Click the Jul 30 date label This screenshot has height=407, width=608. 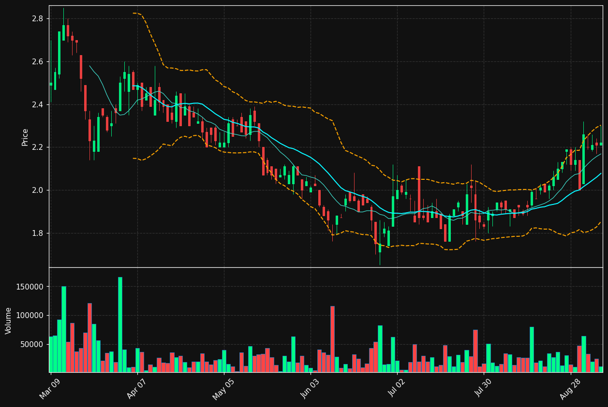click(484, 388)
